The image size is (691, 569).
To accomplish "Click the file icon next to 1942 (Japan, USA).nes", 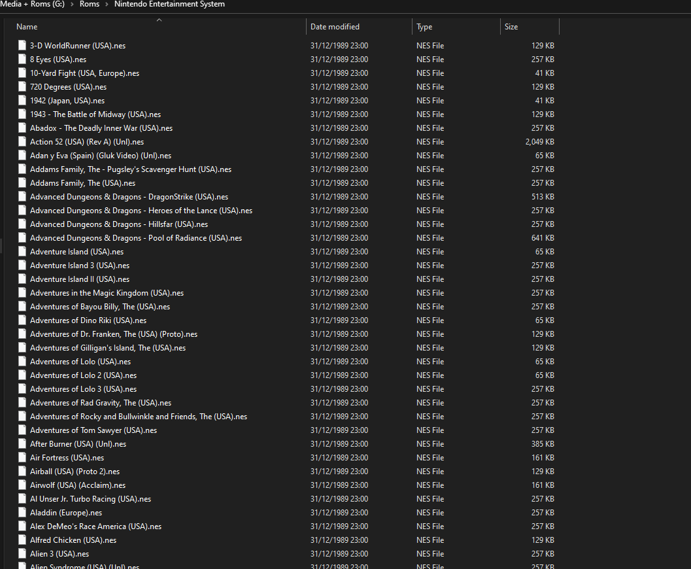I will pos(22,101).
